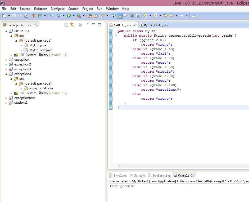Open the Search dropdown arrow
Viewport: 249px width, 202px height.
(107, 16)
